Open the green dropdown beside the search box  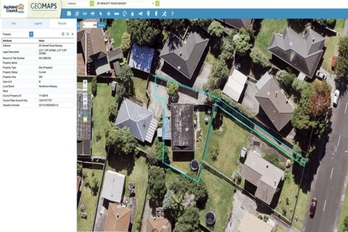tap(157, 3)
